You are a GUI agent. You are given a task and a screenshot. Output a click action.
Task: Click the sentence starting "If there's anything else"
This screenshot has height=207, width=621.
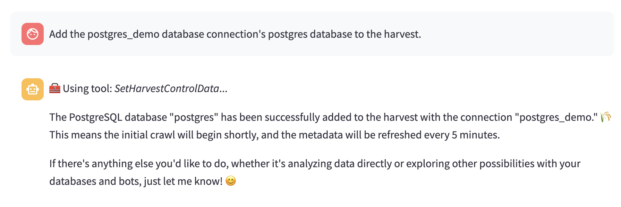(x=315, y=172)
